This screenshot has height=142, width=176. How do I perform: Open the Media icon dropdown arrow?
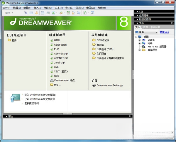point(64,13)
